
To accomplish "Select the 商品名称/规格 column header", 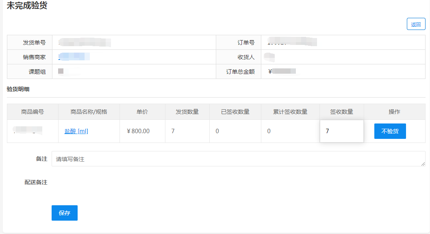I will pos(89,112).
